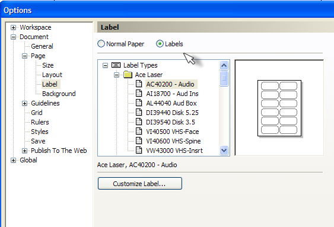Open the Rulers options page
The height and width of the screenshot is (227, 334).
(x=40, y=122)
